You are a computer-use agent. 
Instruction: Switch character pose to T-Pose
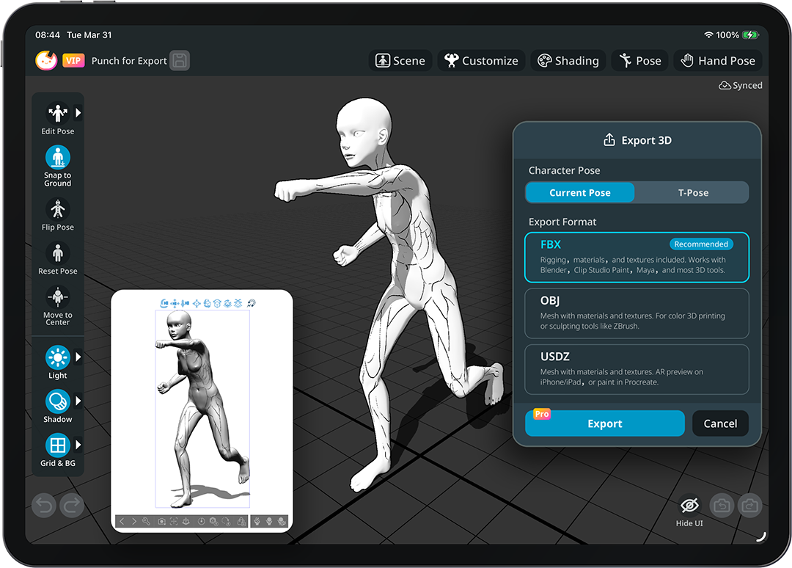(x=693, y=192)
